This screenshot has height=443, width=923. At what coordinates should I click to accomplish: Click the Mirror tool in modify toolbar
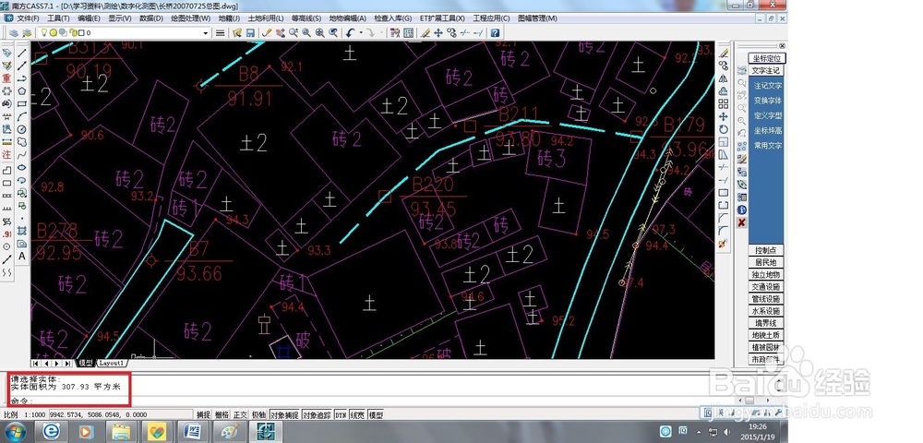[x=723, y=78]
